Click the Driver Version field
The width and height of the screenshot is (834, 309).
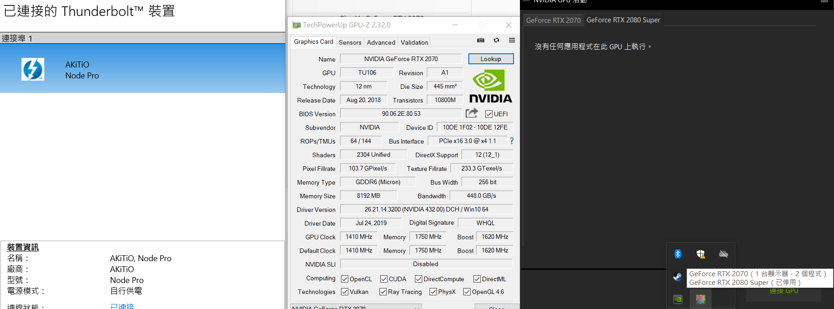[x=426, y=209]
